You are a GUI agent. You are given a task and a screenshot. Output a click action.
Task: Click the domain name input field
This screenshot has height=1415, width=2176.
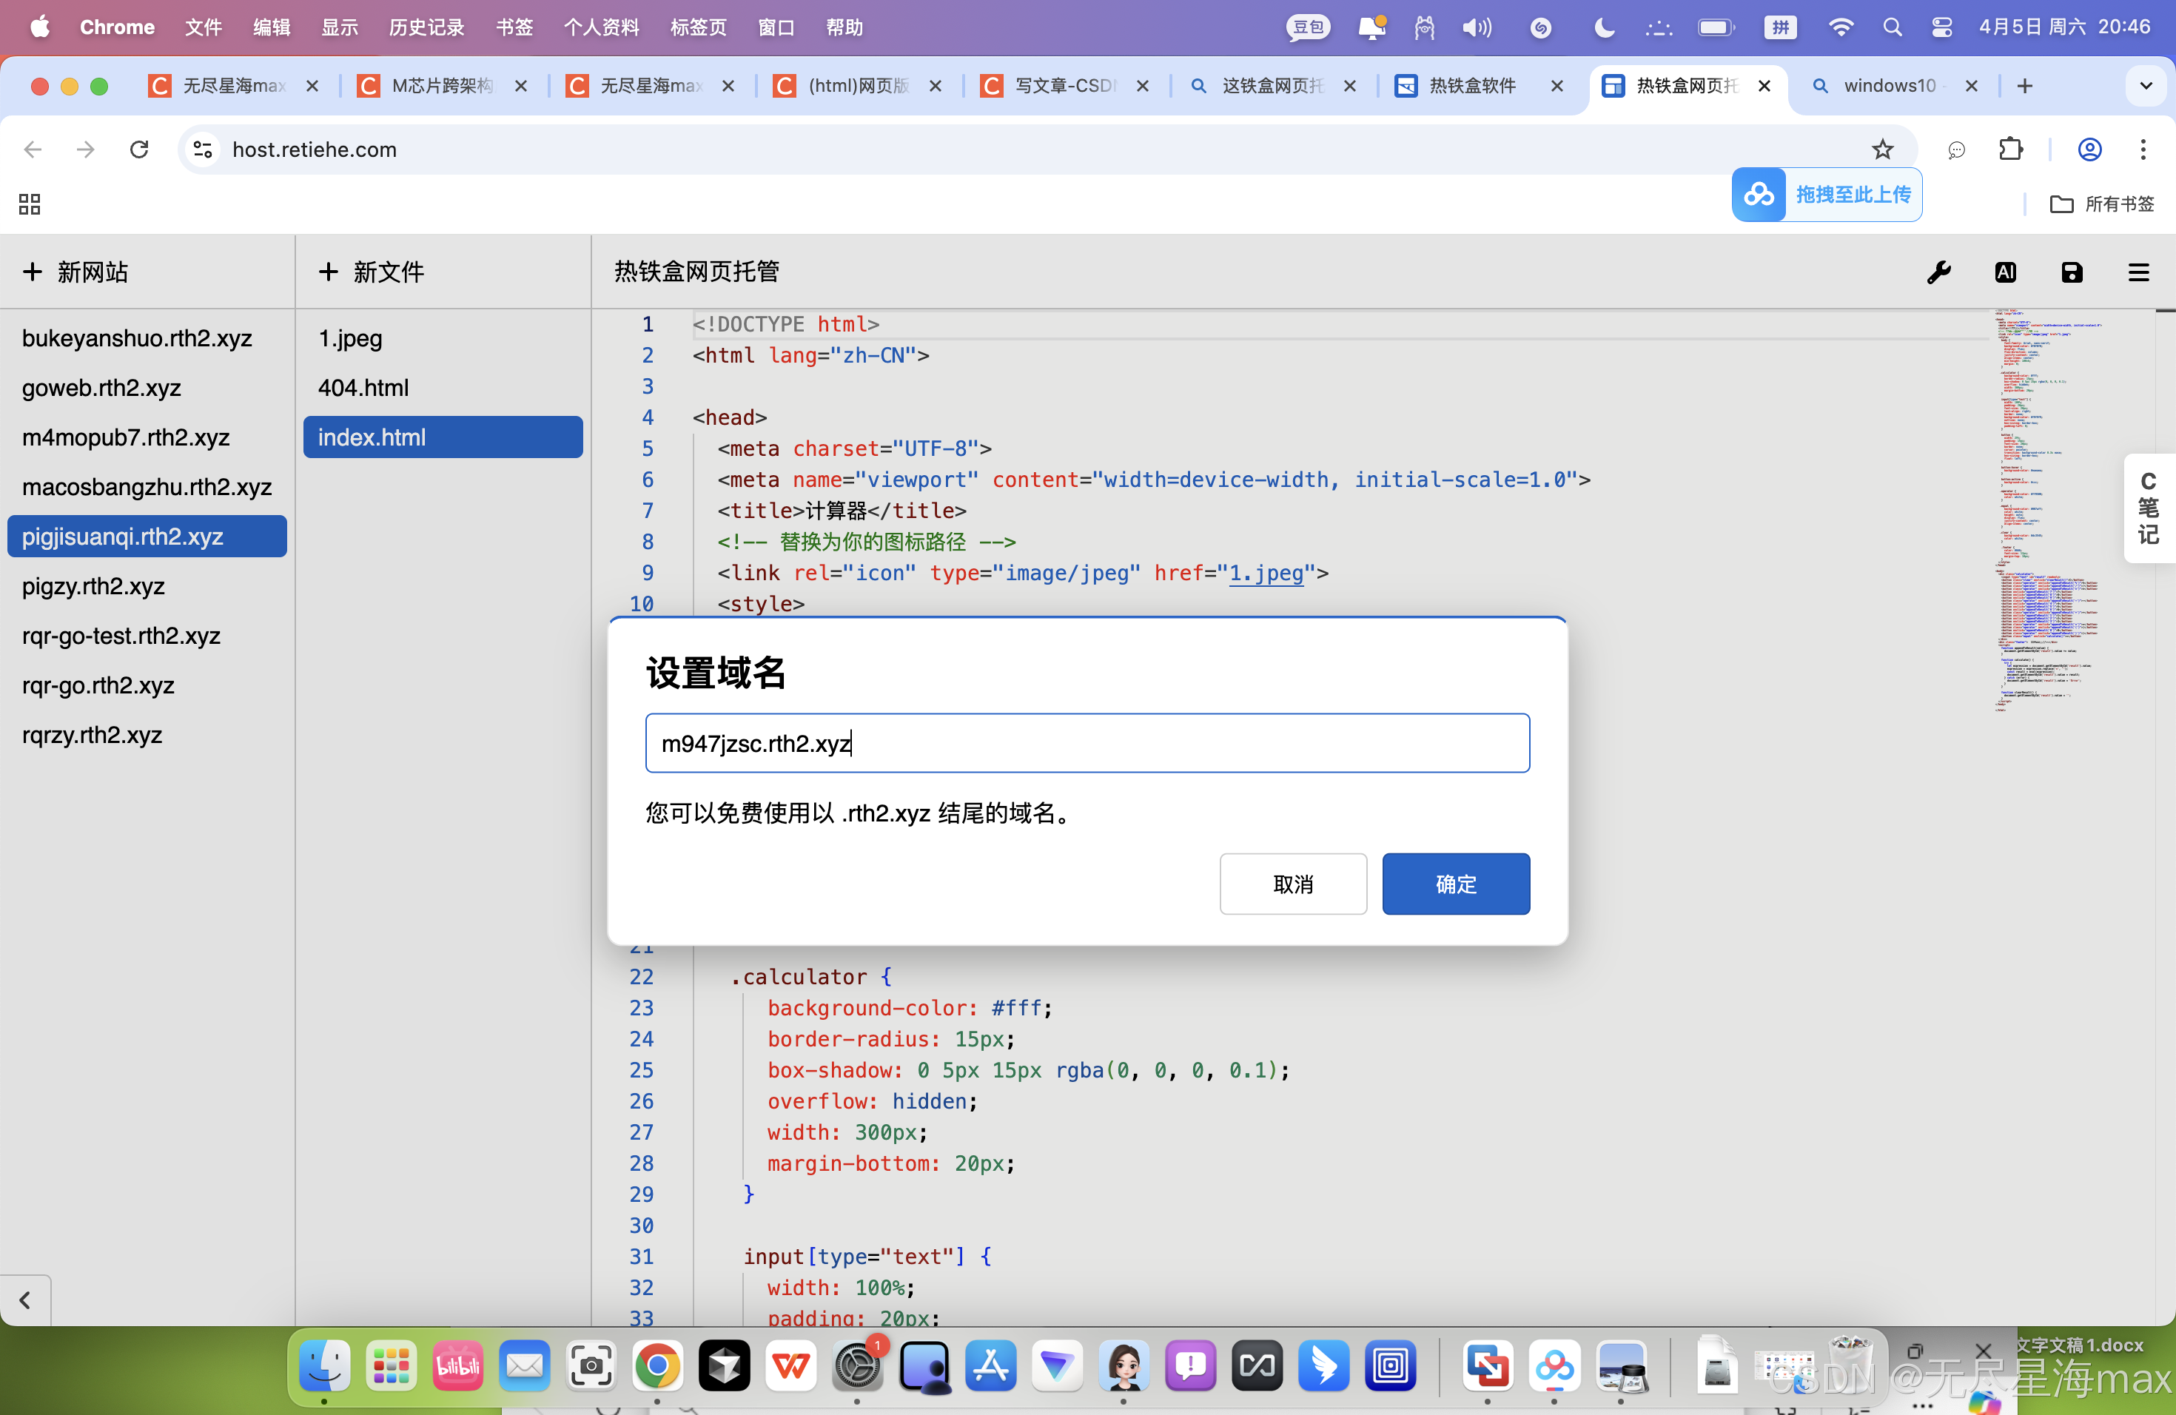click(1087, 743)
